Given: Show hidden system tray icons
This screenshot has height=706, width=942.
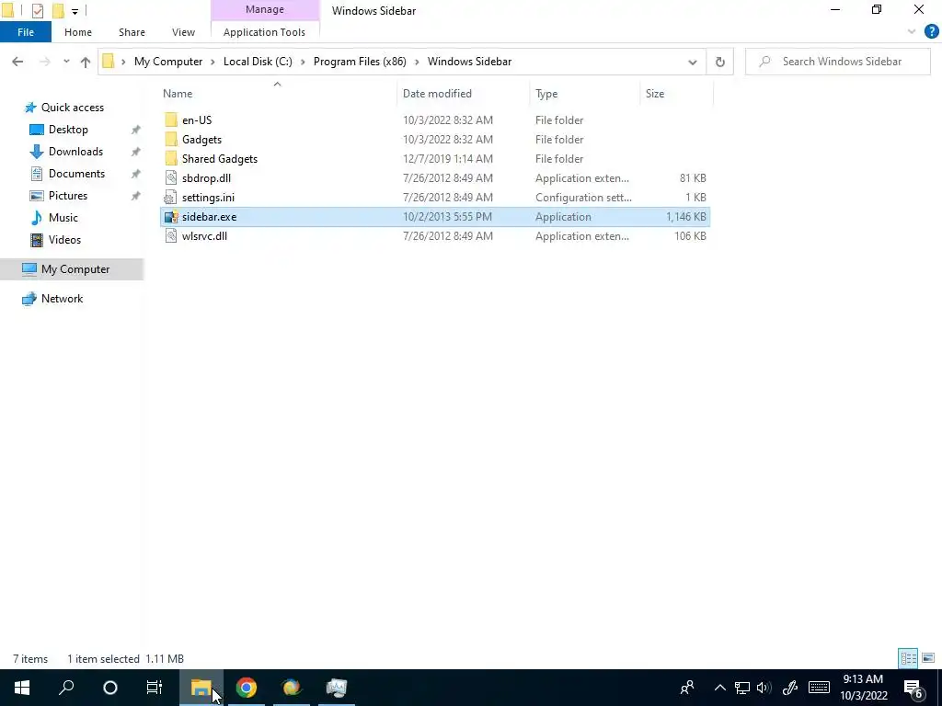Looking at the screenshot, I should click(x=719, y=688).
